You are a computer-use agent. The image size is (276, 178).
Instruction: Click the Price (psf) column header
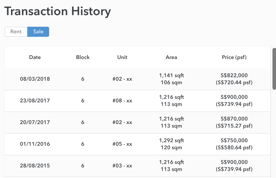234,57
